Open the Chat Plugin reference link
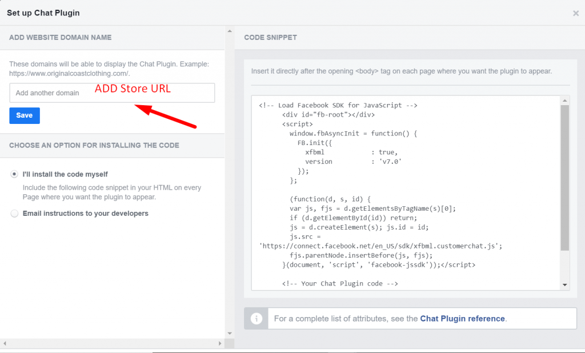The width and height of the screenshot is (585, 353). pos(462,319)
